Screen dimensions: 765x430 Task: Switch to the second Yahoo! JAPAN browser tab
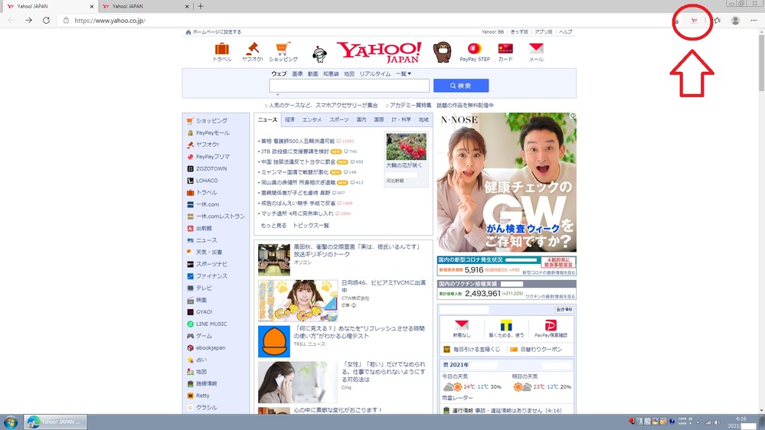click(x=145, y=6)
